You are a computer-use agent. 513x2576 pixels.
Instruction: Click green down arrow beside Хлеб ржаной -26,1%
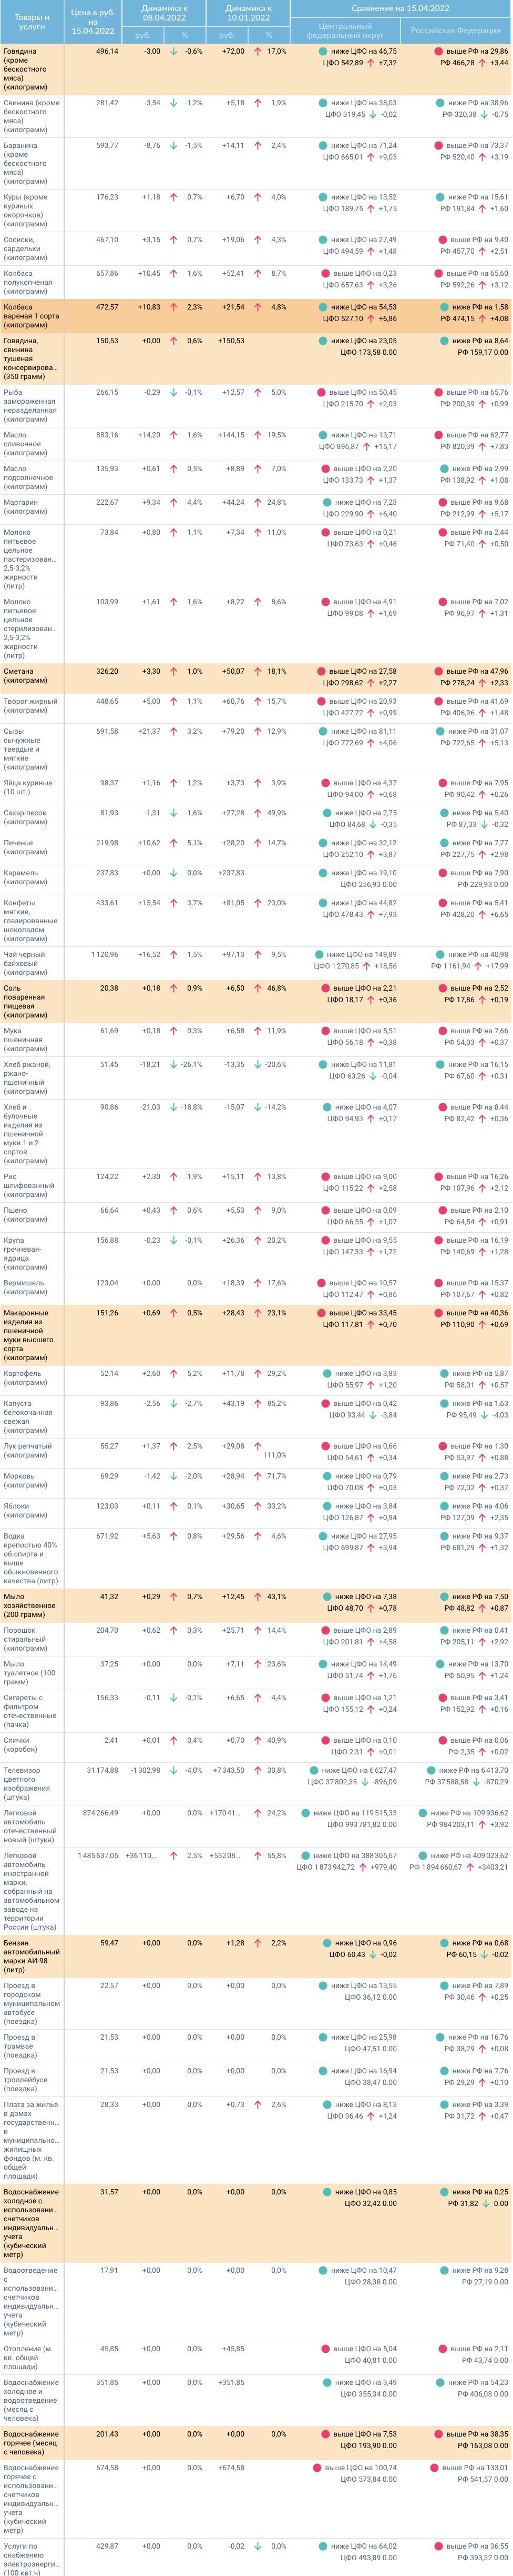pos(173,1065)
